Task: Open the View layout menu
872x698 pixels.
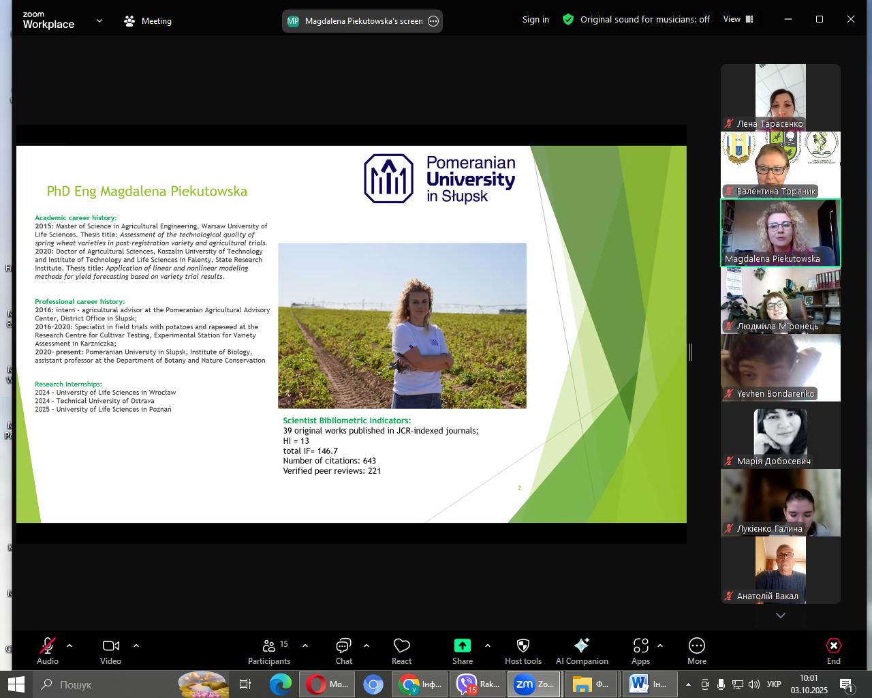Action: click(x=738, y=20)
